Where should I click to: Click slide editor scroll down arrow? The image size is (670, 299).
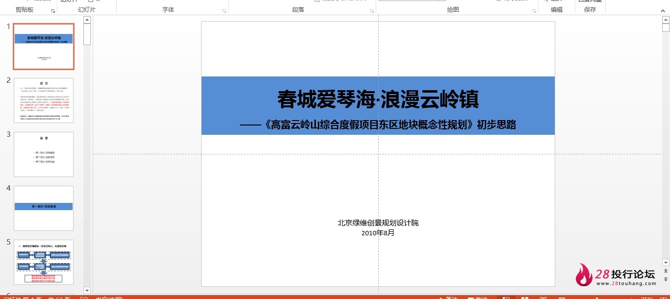(666, 263)
